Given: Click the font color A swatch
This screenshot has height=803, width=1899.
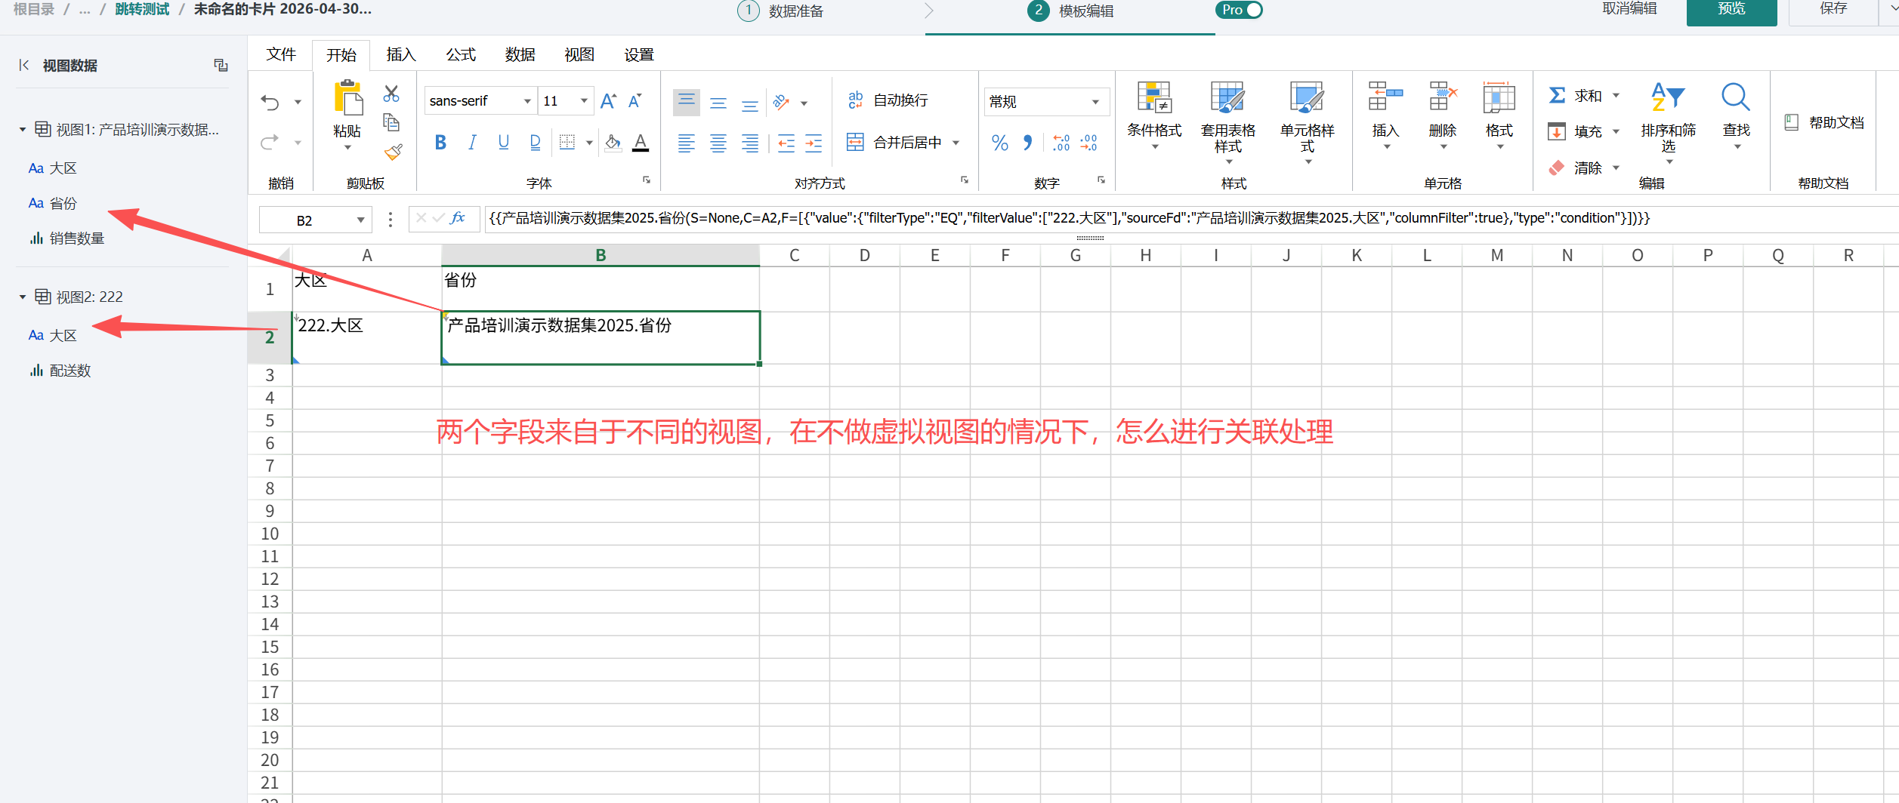Looking at the screenshot, I should click(x=641, y=143).
